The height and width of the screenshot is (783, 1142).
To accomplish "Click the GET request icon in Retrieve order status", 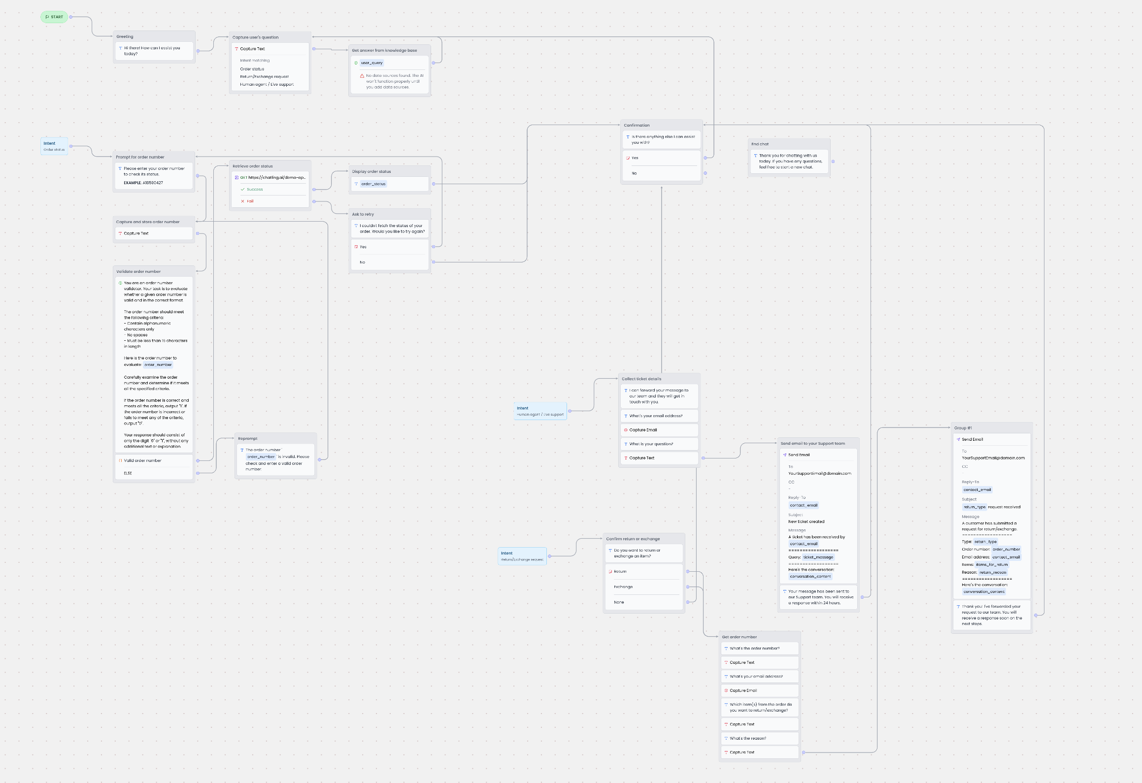I will tap(236, 178).
